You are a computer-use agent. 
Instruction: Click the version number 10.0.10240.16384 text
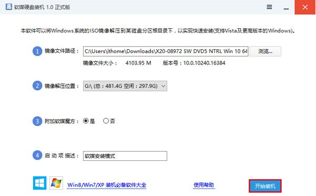pos(204,63)
